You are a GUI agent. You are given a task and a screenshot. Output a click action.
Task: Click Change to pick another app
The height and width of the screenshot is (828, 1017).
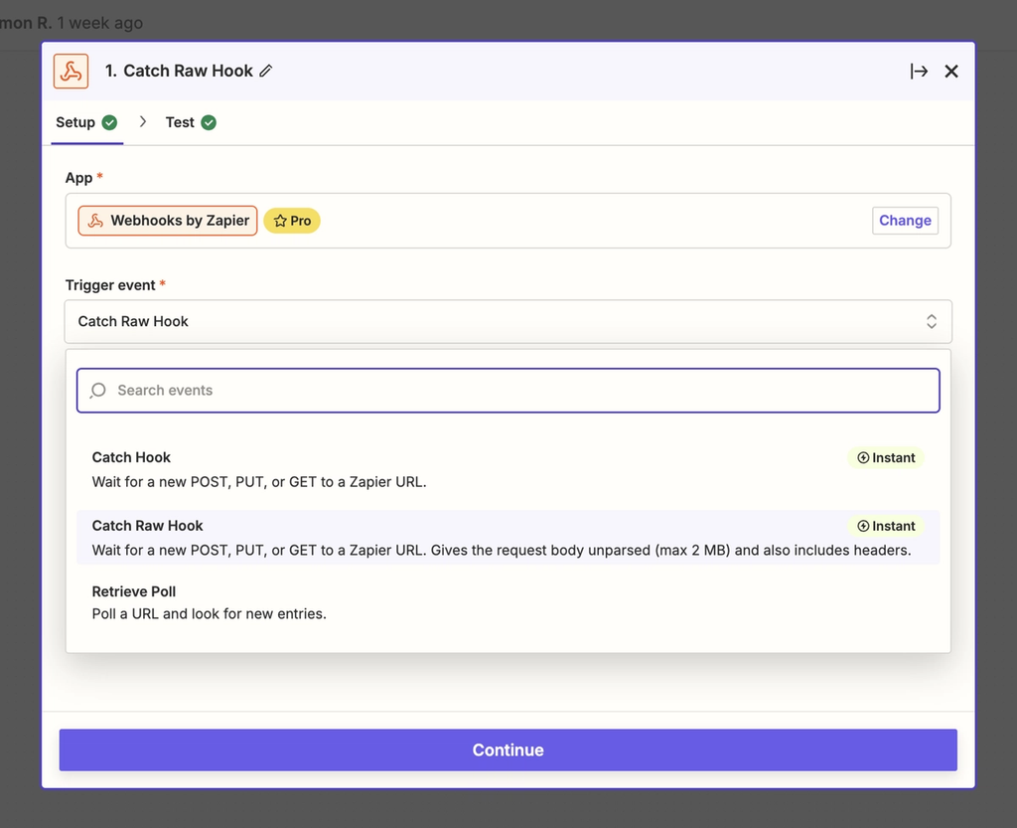point(905,221)
